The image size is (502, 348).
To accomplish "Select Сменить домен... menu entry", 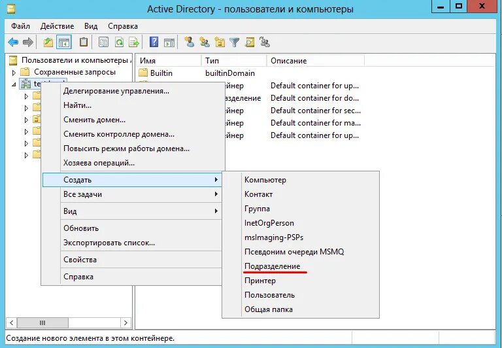I will 133,120.
